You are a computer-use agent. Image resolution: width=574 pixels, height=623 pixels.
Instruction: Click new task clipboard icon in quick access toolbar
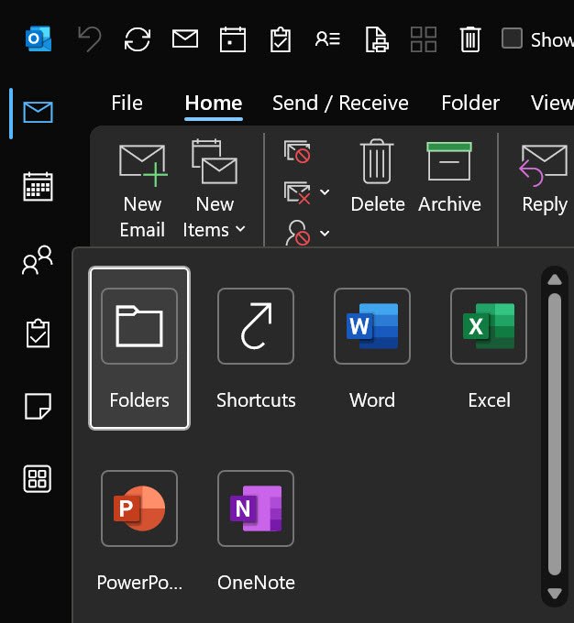coord(281,39)
